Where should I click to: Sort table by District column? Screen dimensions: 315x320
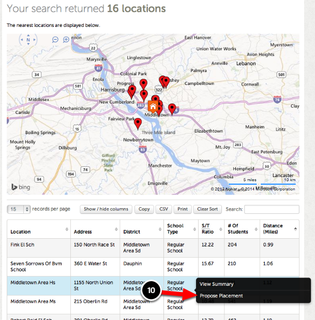coord(142,229)
